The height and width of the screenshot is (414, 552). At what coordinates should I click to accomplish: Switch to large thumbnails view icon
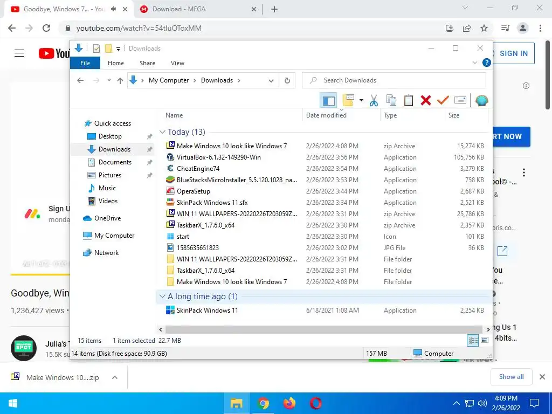tap(485, 340)
